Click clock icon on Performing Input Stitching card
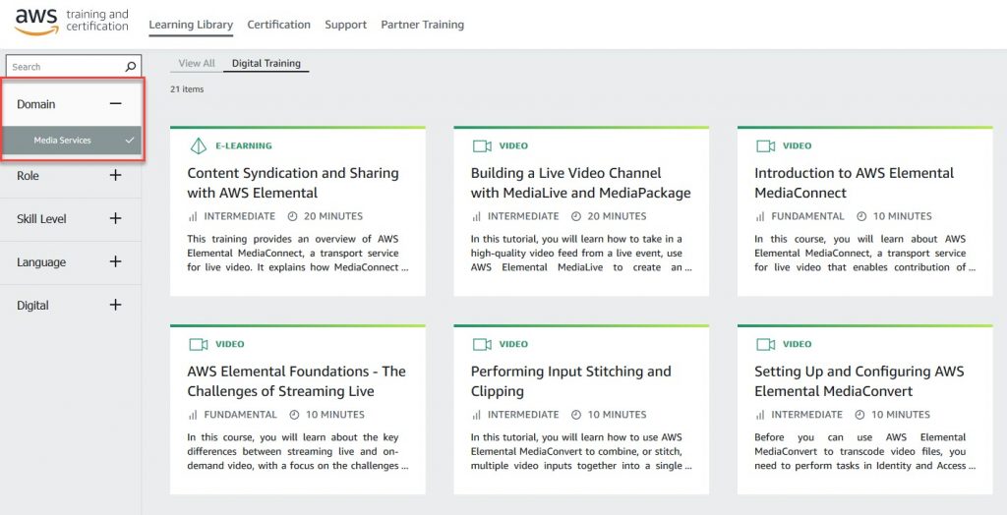Viewport: 1007px width, 515px height. pyautogui.click(x=576, y=415)
